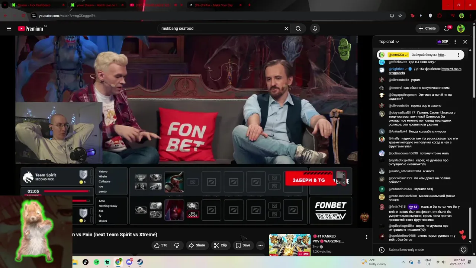
Task: Open Chrome from the taskbar
Action: [118, 262]
